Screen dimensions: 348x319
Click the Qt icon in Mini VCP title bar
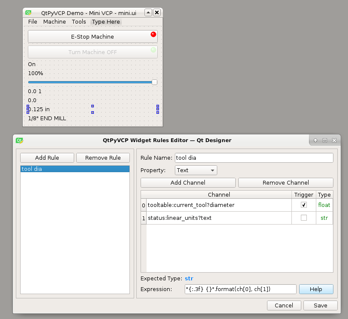[28, 13]
